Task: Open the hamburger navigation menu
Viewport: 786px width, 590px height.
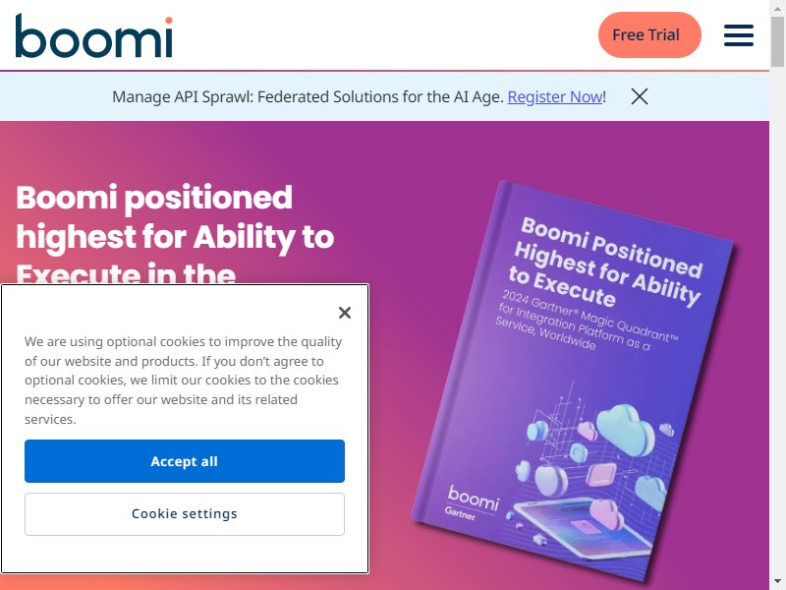Action: click(x=738, y=35)
